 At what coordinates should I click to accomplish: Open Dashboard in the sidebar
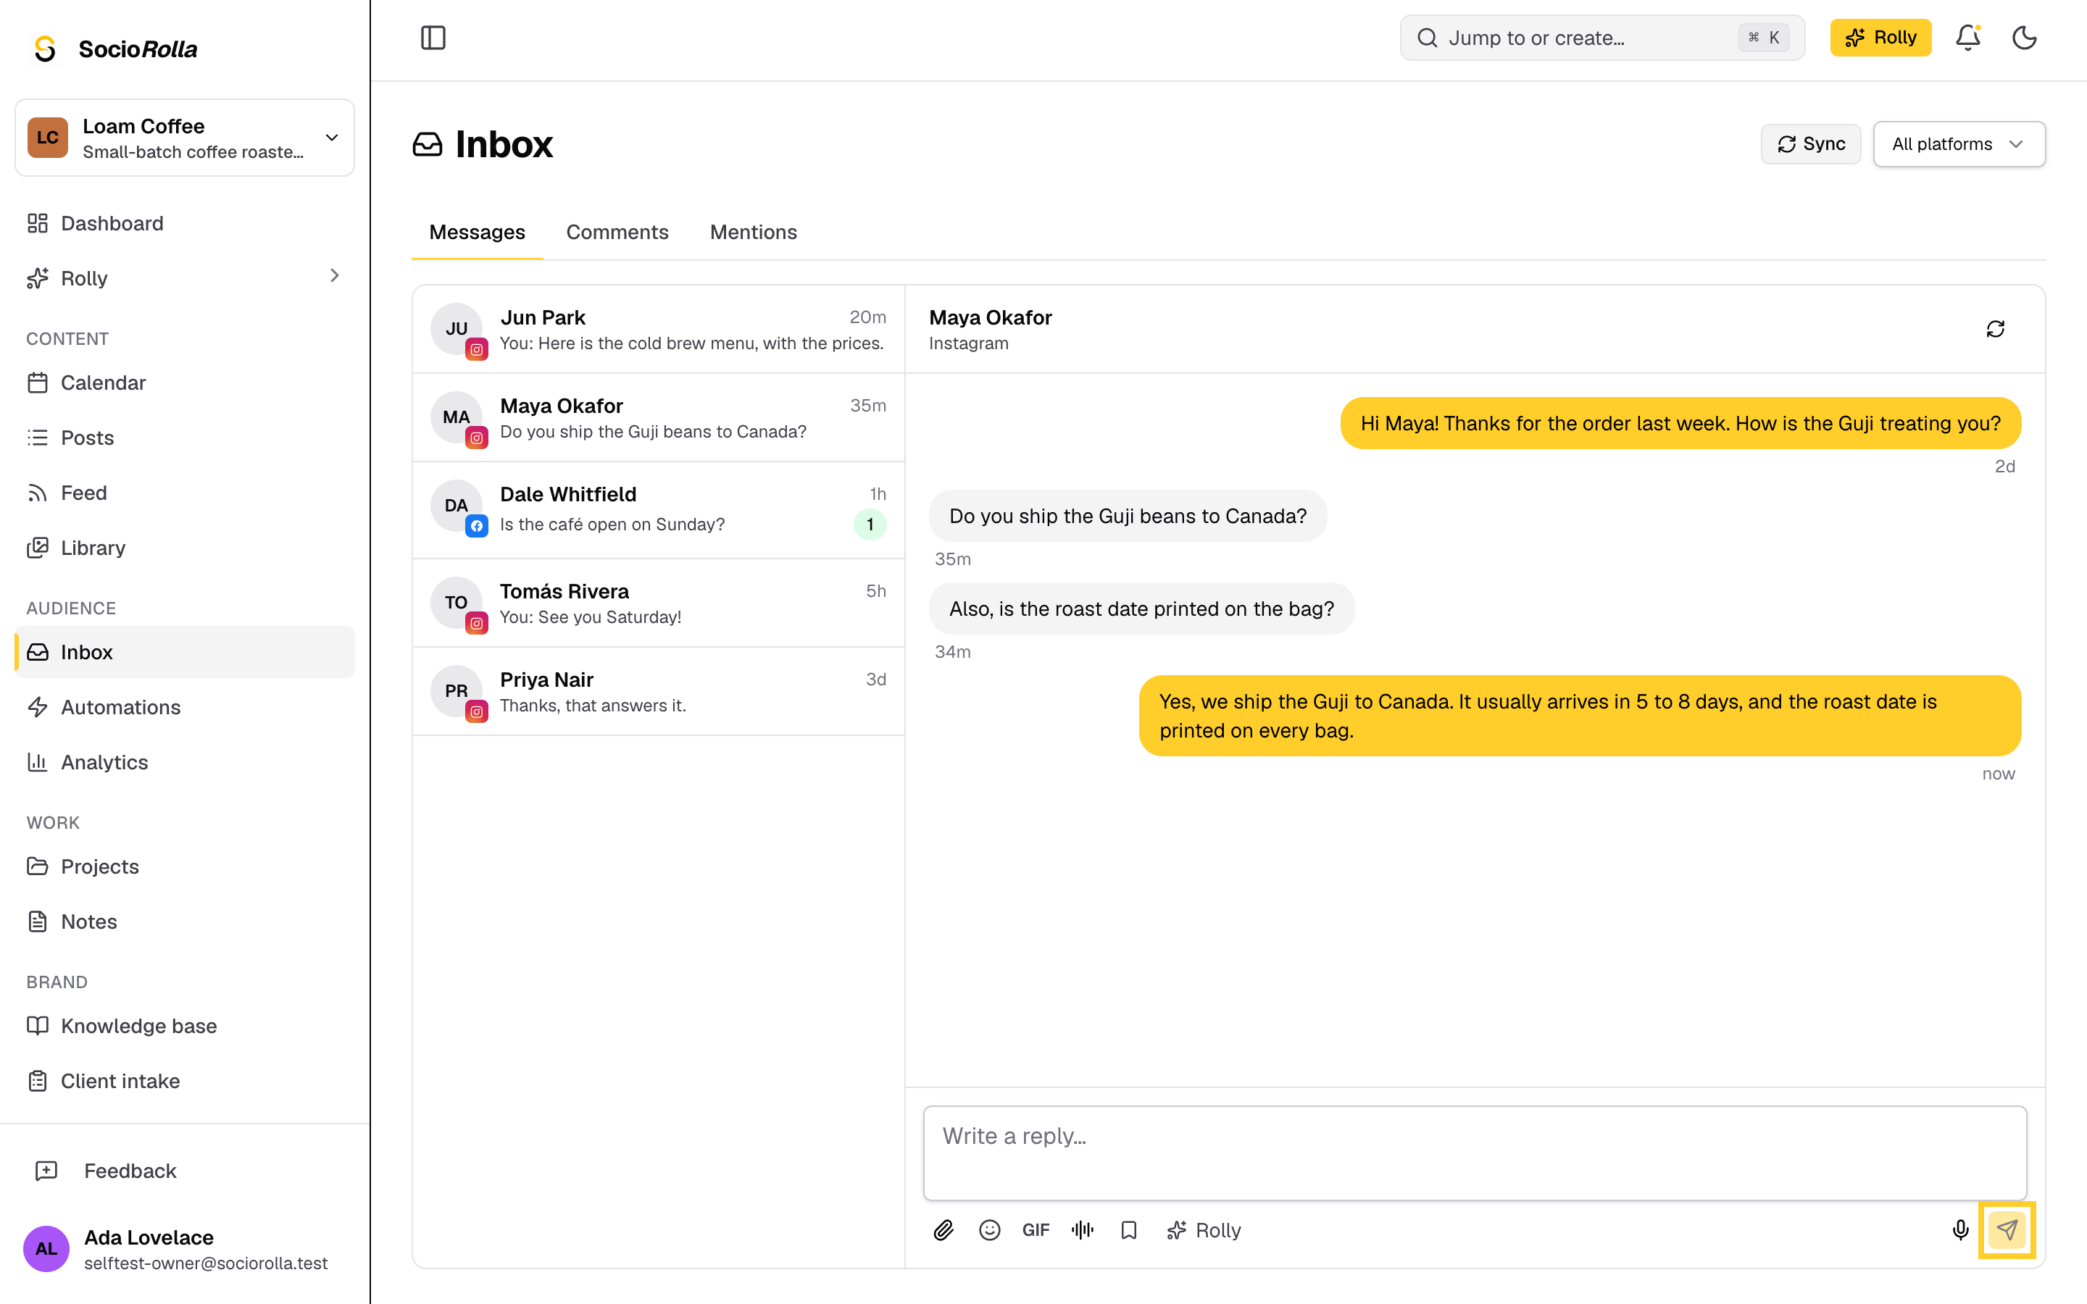coord(185,223)
